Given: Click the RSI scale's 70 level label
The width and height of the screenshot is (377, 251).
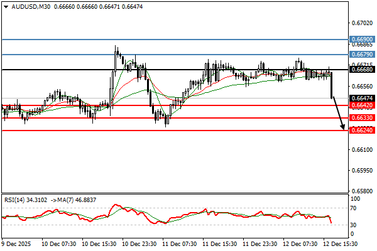Looking at the screenshot, I should click(x=355, y=207).
